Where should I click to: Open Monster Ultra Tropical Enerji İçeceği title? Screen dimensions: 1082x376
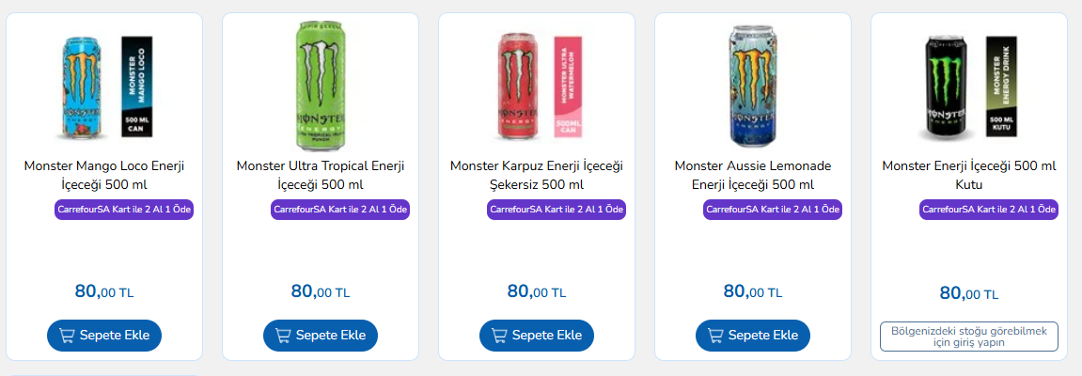[321, 175]
